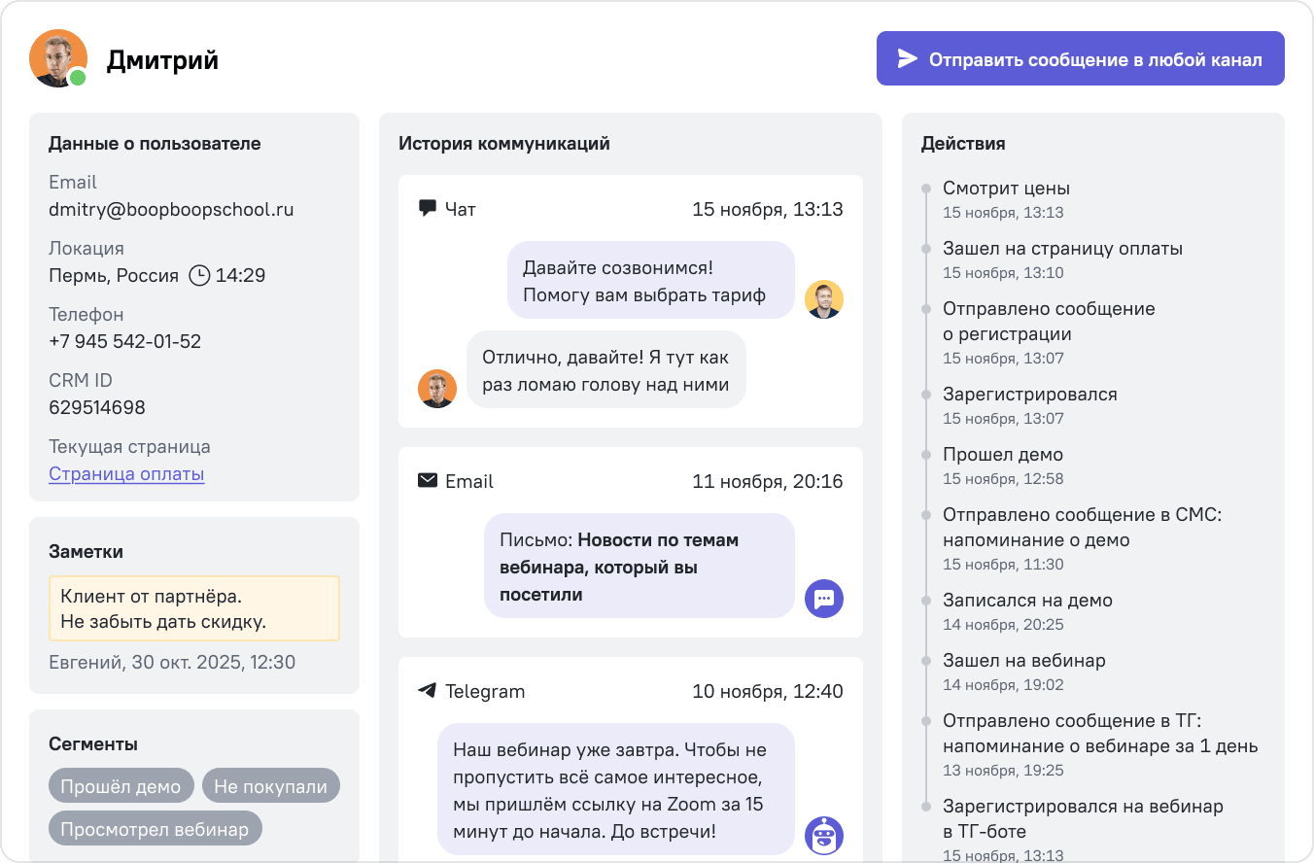Click timeline dot for 'Зашел на вебинар'
The image size is (1314, 863).
(926, 661)
